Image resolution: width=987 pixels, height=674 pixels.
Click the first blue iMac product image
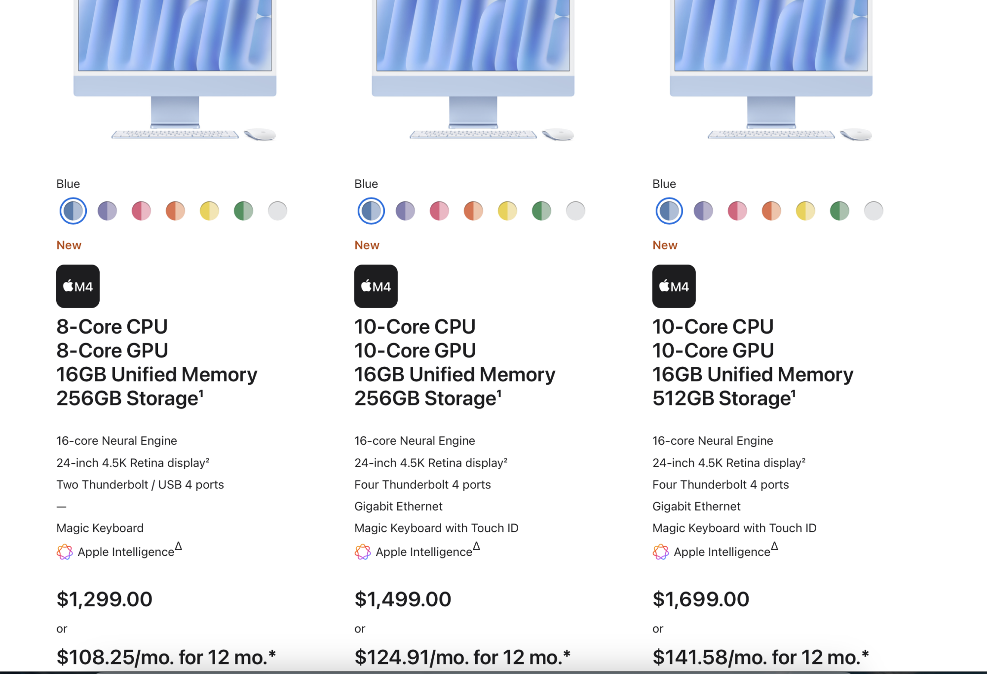click(x=175, y=71)
